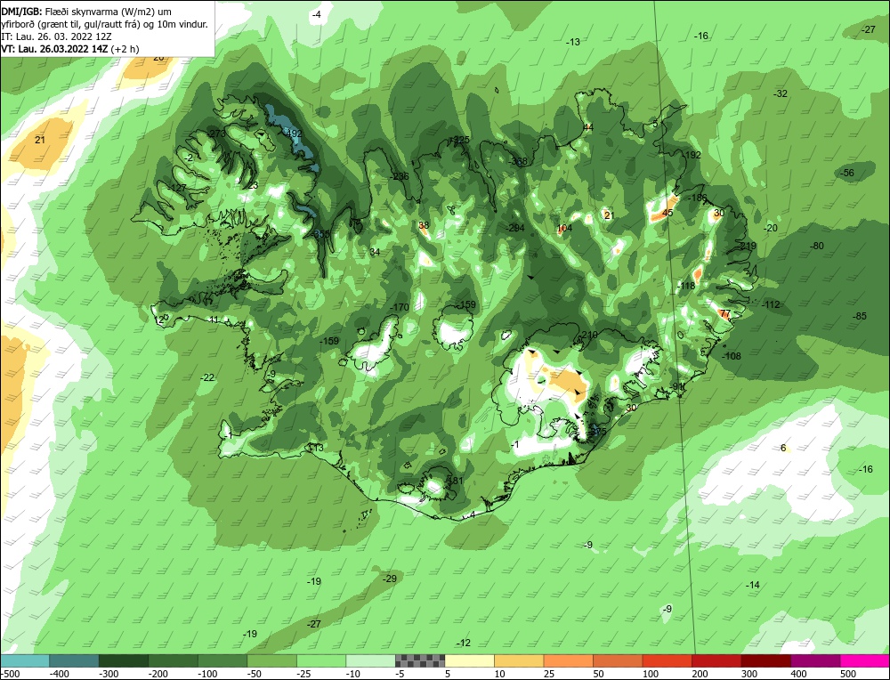Click the orange legend swatch between 50 and 100
The image size is (890, 680).
tap(618, 661)
